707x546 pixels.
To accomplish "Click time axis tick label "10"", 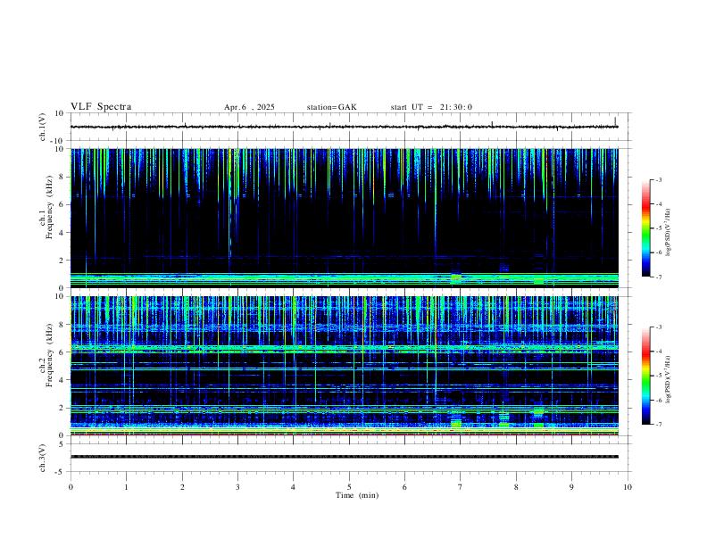I will pos(628,487).
